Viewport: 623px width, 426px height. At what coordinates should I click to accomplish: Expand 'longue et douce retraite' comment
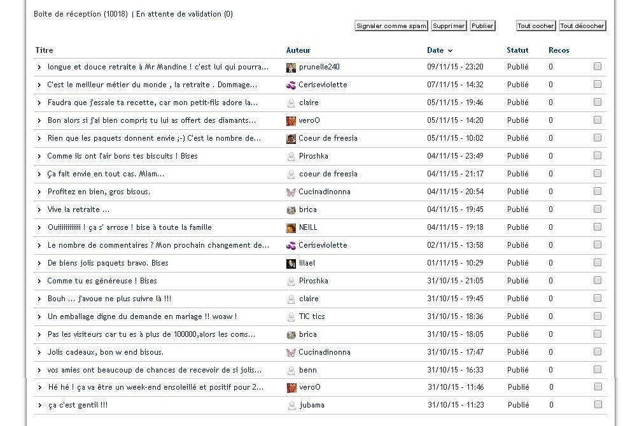[39, 67]
